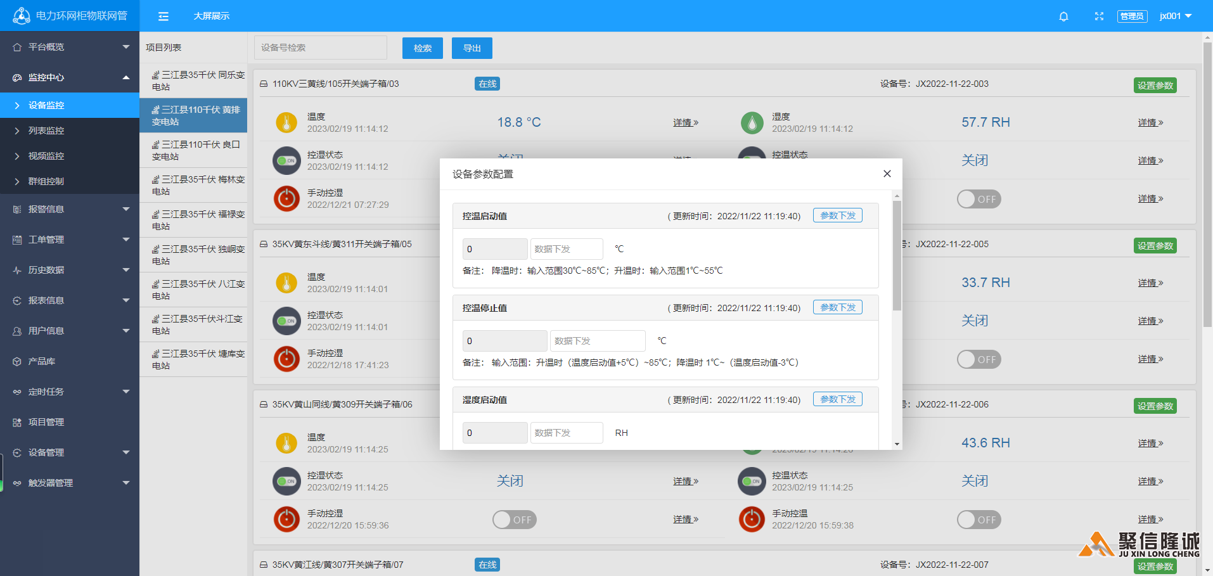The image size is (1213, 576).
Task: Toggle 手动控湿 OFF switch for device 03
Action: 979,199
